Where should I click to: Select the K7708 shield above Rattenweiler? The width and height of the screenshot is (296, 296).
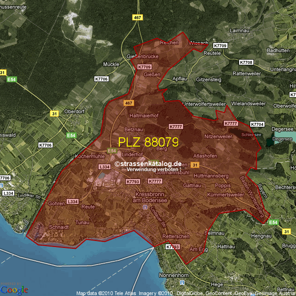246,62
